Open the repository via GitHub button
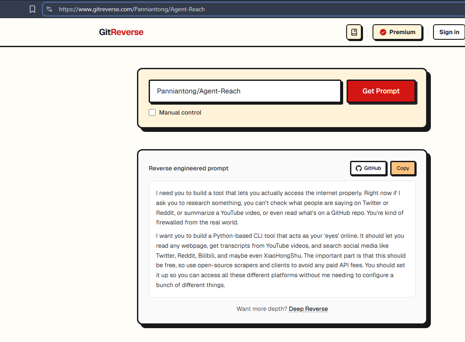Screen dimensions: 465x342 pos(368,168)
